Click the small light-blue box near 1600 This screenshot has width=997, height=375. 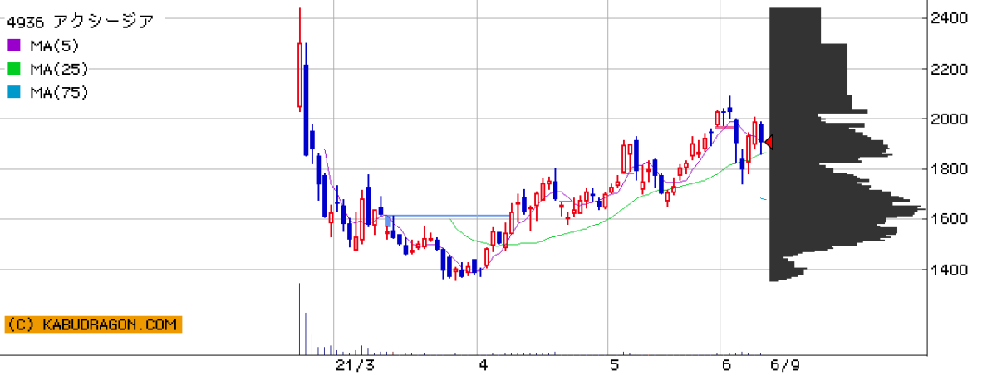point(388,221)
